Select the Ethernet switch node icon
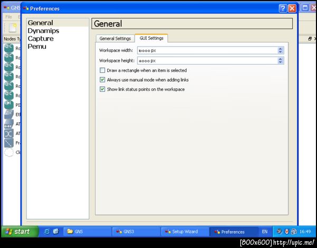 click(x=9, y=115)
